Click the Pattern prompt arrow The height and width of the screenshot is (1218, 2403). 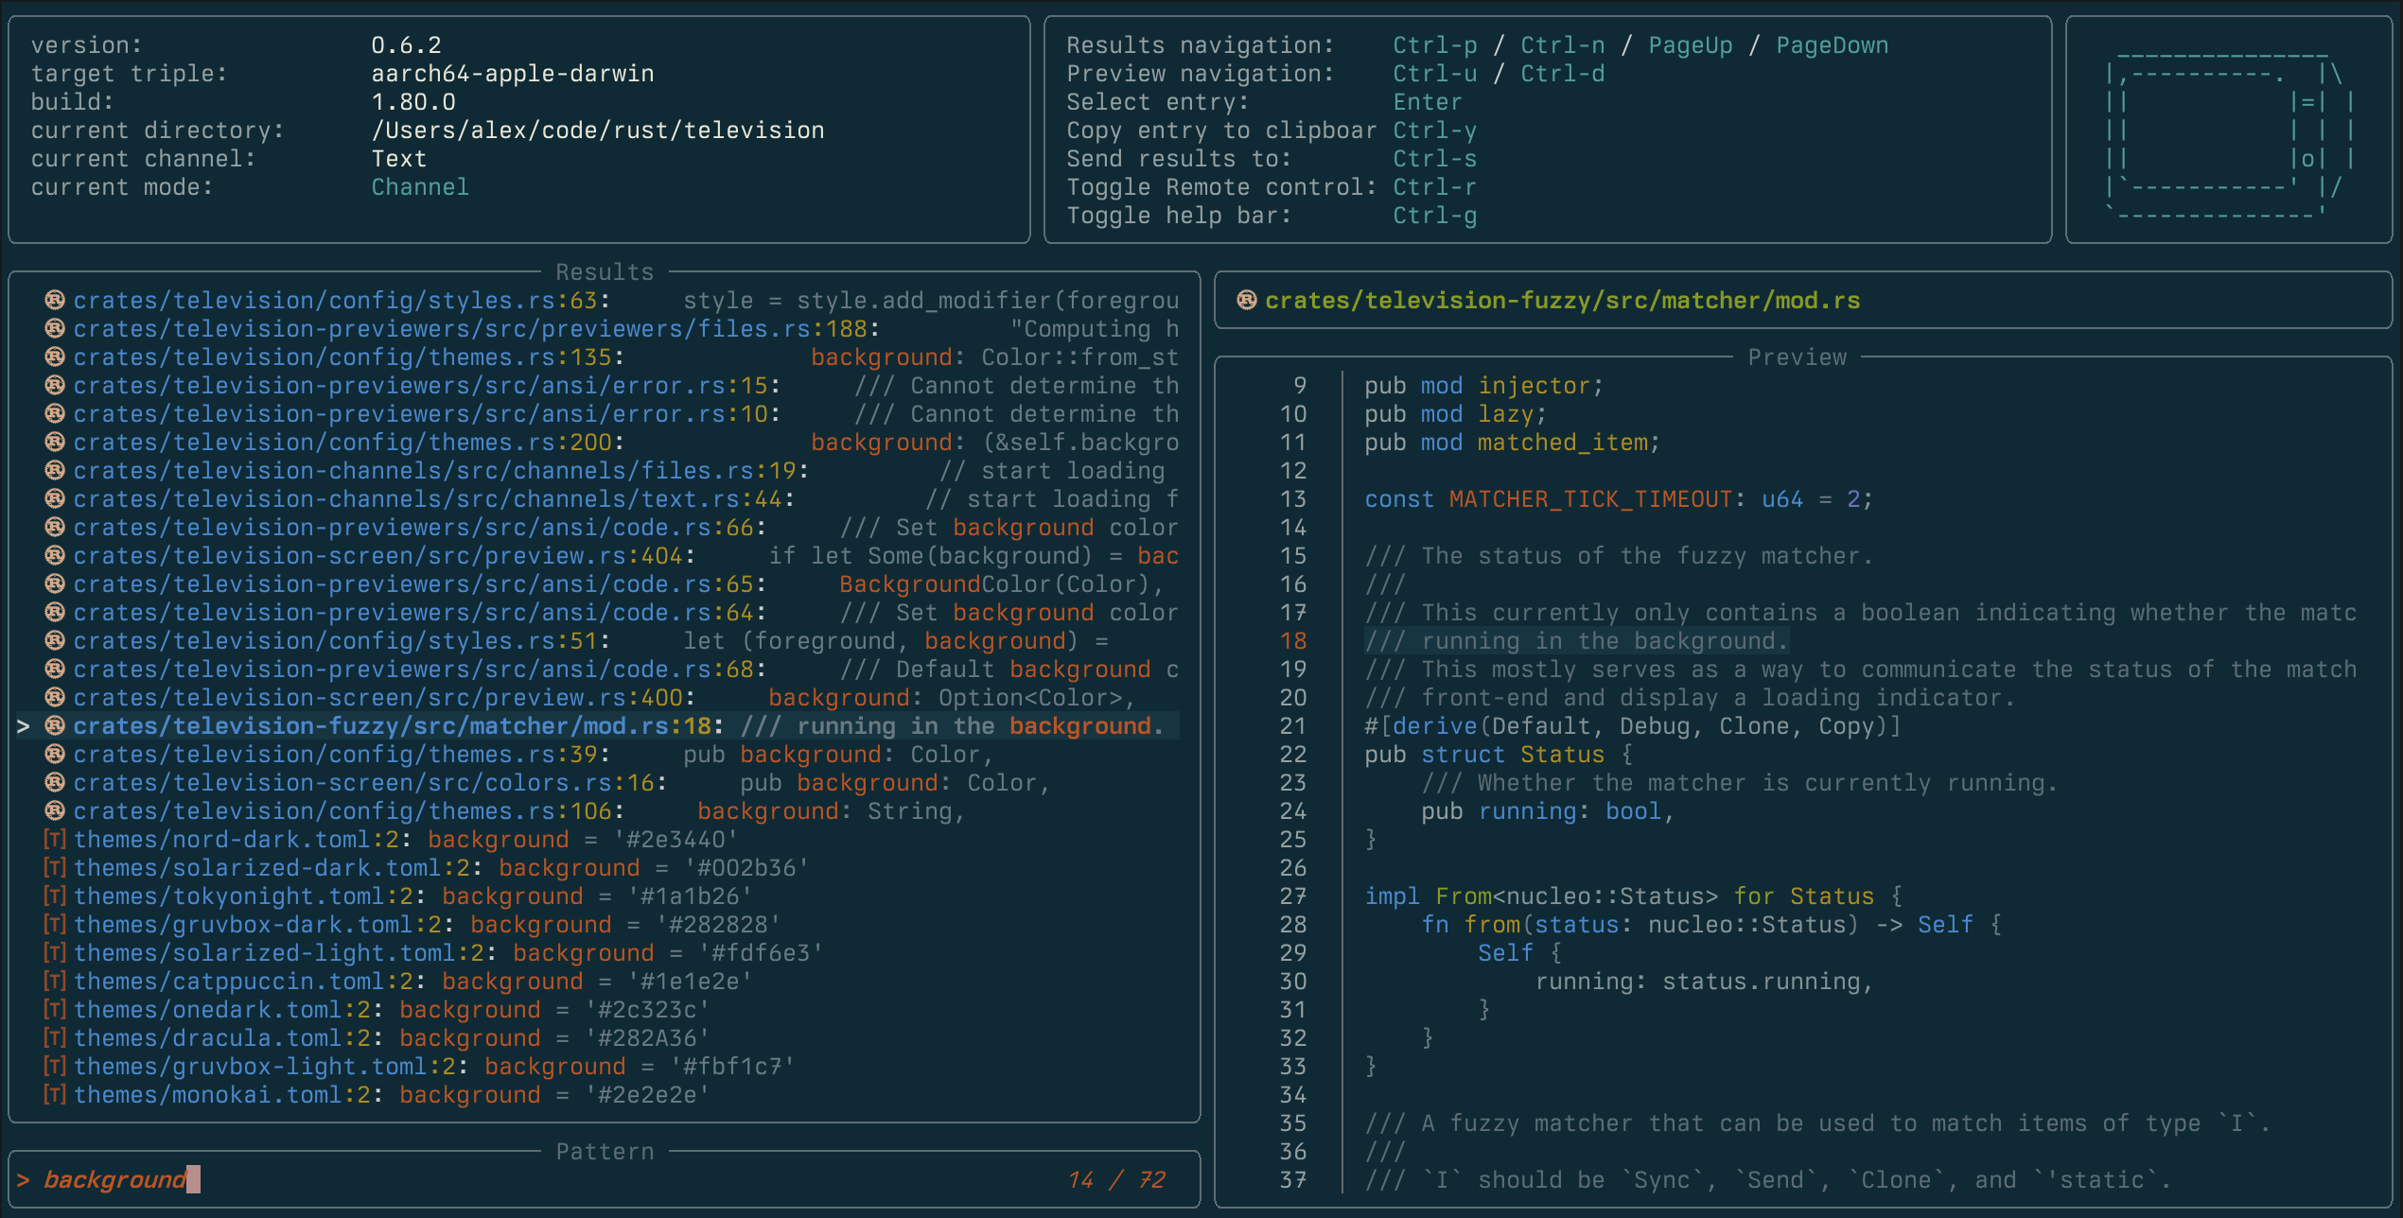click(24, 1180)
